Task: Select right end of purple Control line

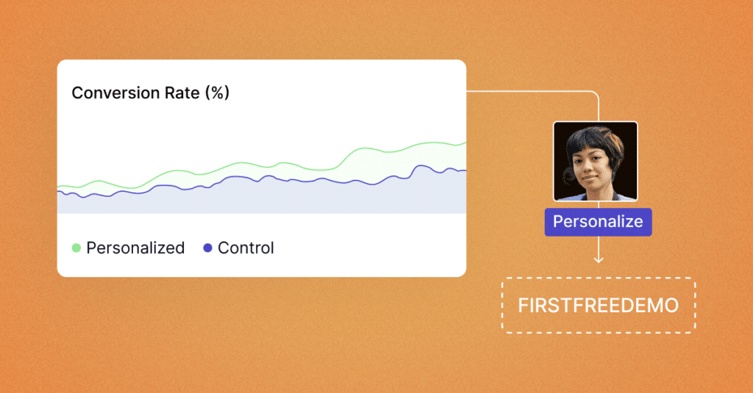Action: click(464, 170)
